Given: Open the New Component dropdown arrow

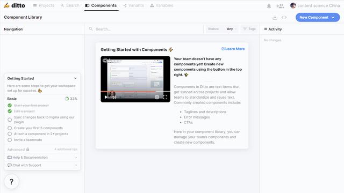Looking at the screenshot, I should (333, 17).
